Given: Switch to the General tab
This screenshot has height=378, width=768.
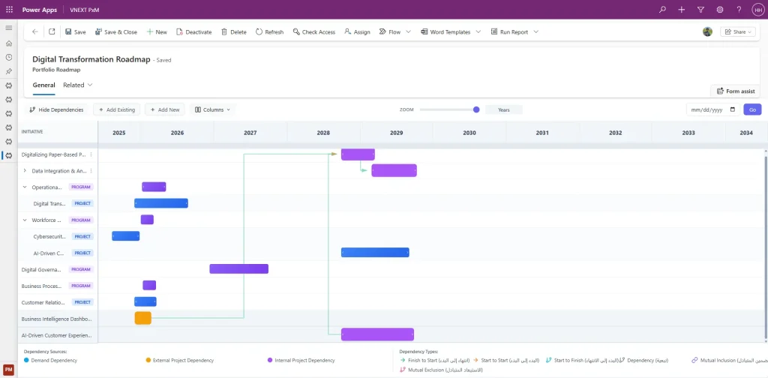Looking at the screenshot, I should pyautogui.click(x=43, y=85).
